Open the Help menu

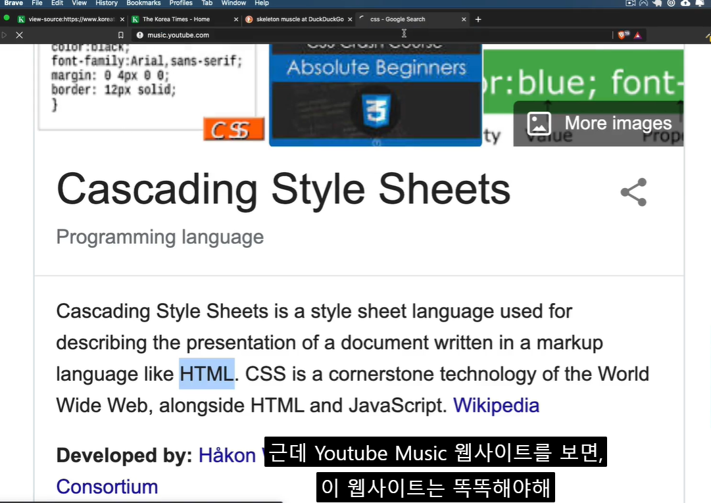[x=262, y=3]
